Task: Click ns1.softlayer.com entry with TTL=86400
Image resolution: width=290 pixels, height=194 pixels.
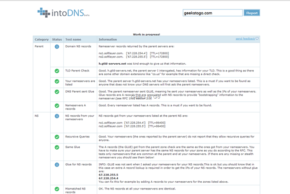Action: pyautogui.click(x=132, y=123)
